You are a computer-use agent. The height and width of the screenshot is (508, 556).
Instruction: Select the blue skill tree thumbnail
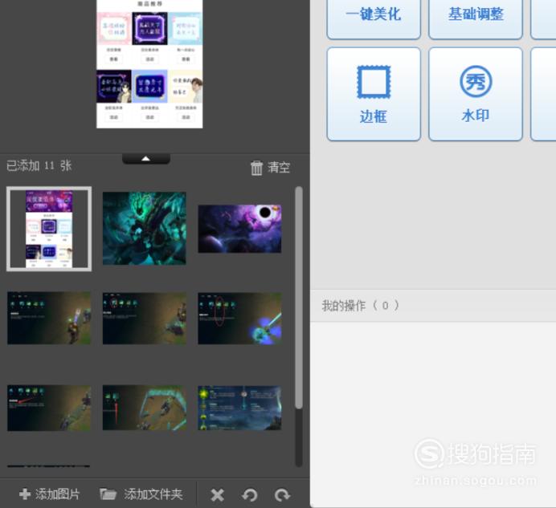click(x=239, y=408)
